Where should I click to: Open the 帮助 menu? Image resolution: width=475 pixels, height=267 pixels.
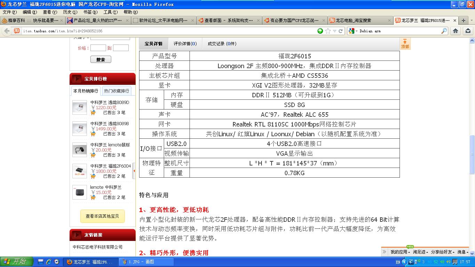[130, 12]
